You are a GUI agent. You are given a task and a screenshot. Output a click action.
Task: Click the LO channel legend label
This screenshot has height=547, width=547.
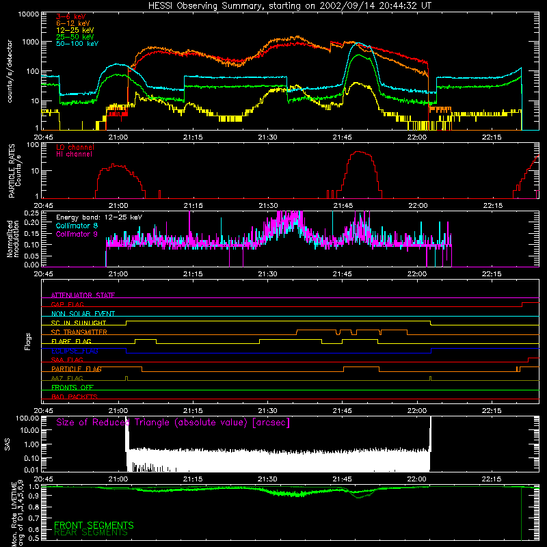(75, 147)
